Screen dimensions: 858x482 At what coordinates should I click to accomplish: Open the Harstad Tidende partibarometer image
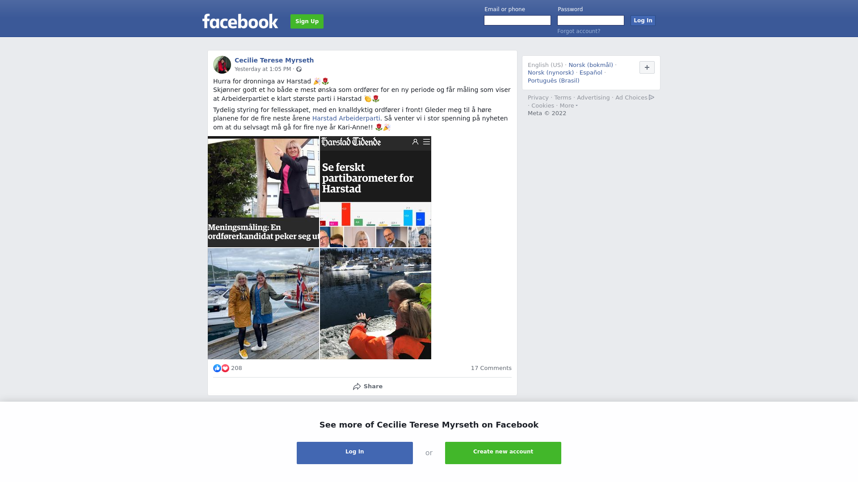click(x=375, y=192)
